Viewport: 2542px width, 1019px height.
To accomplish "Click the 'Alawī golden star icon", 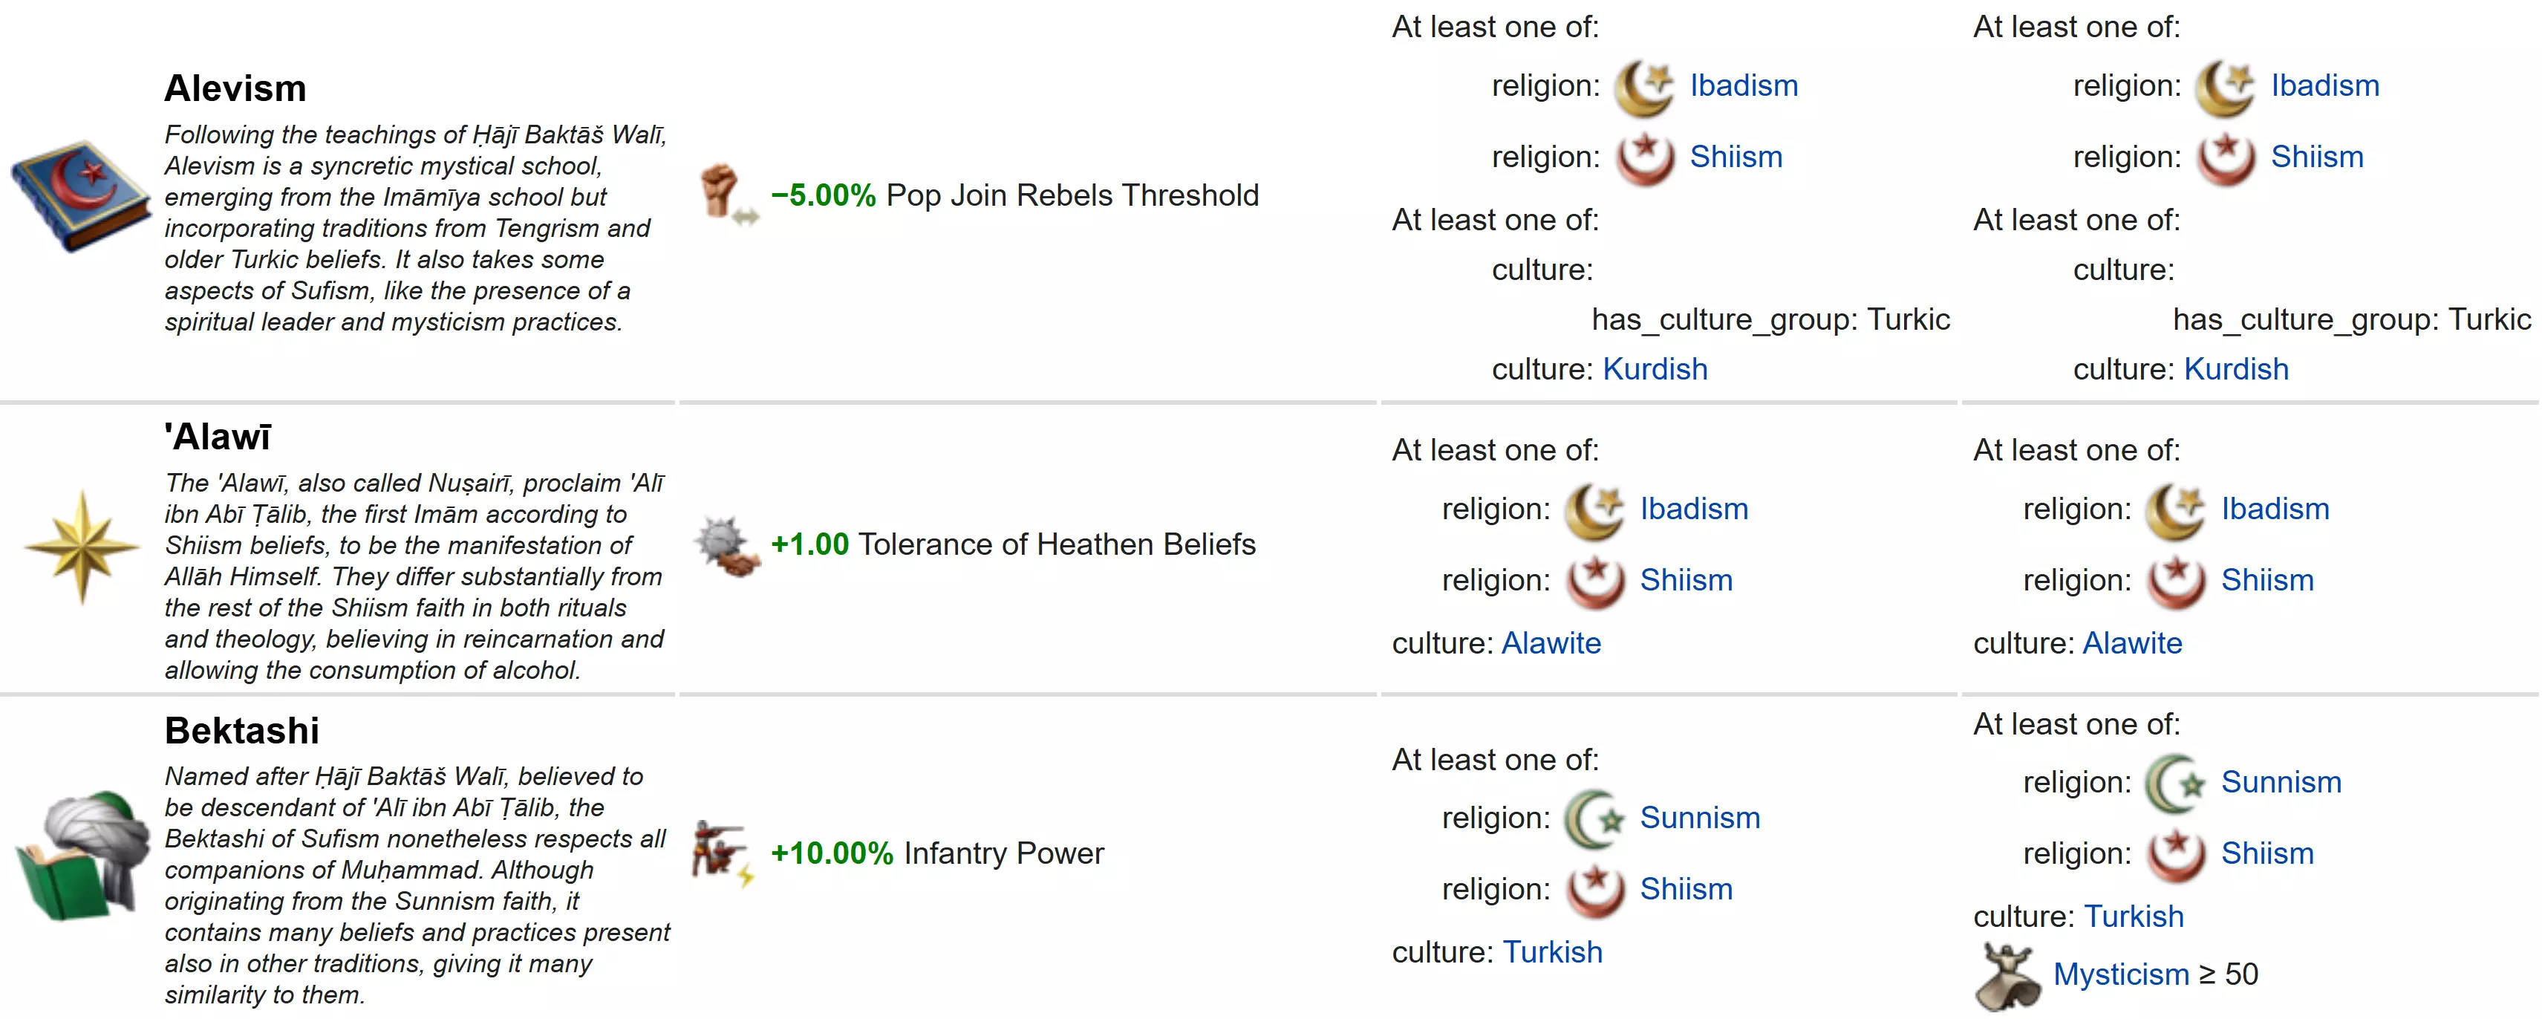I will click(82, 545).
